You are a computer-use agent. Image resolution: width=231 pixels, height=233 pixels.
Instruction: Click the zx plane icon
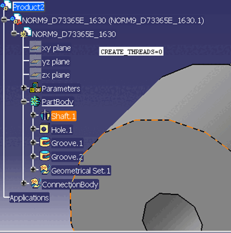tap(35, 74)
